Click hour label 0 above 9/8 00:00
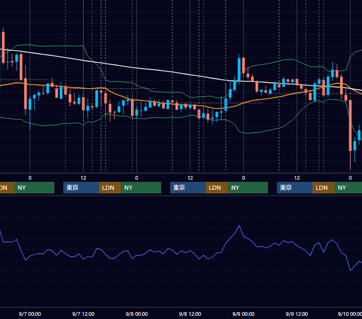362x319 pixels. click(137, 178)
